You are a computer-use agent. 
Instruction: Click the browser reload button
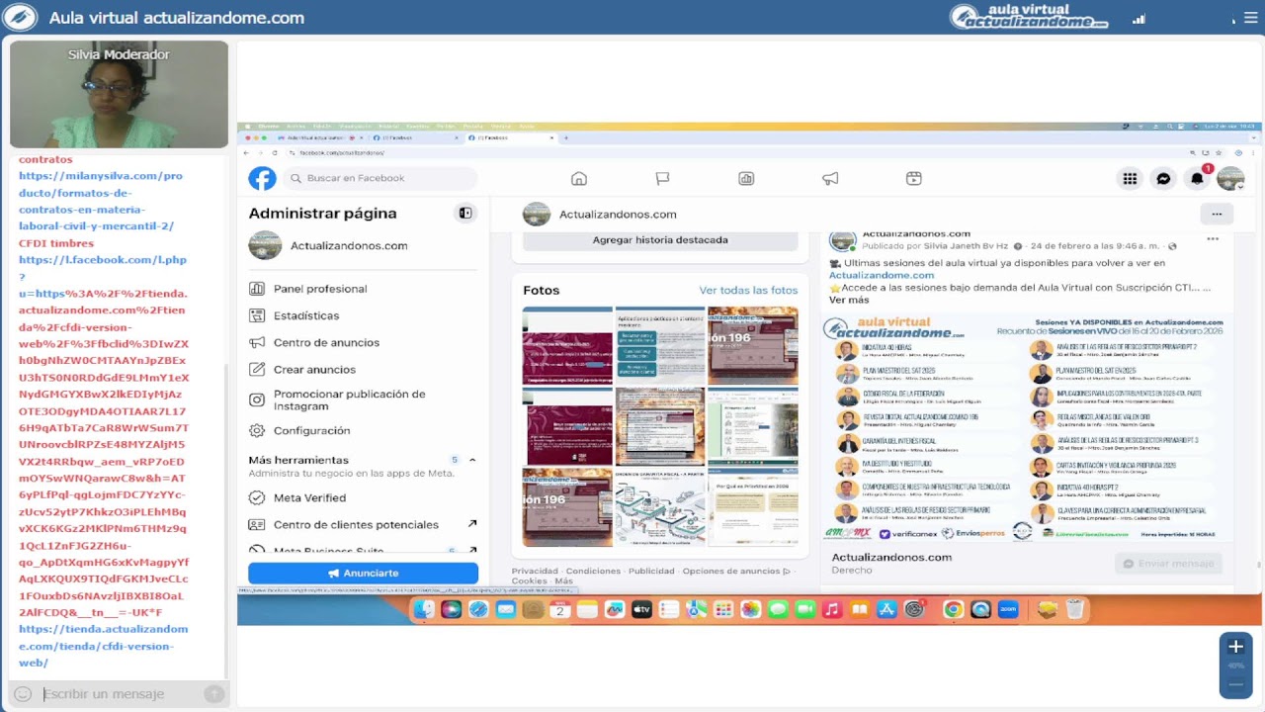coord(275,152)
